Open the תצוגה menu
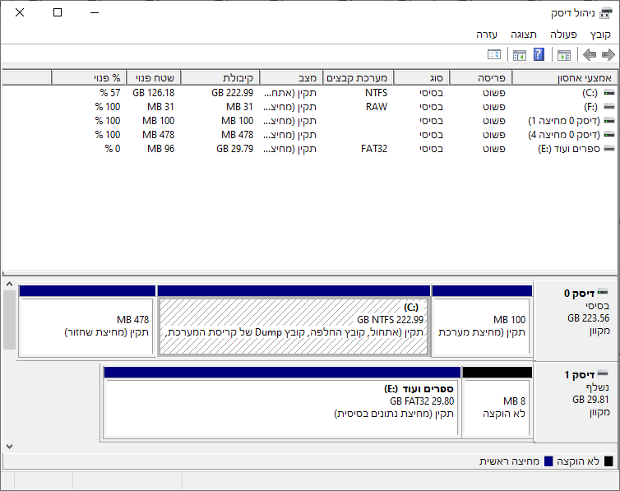The height and width of the screenshot is (491, 620). pyautogui.click(x=524, y=35)
